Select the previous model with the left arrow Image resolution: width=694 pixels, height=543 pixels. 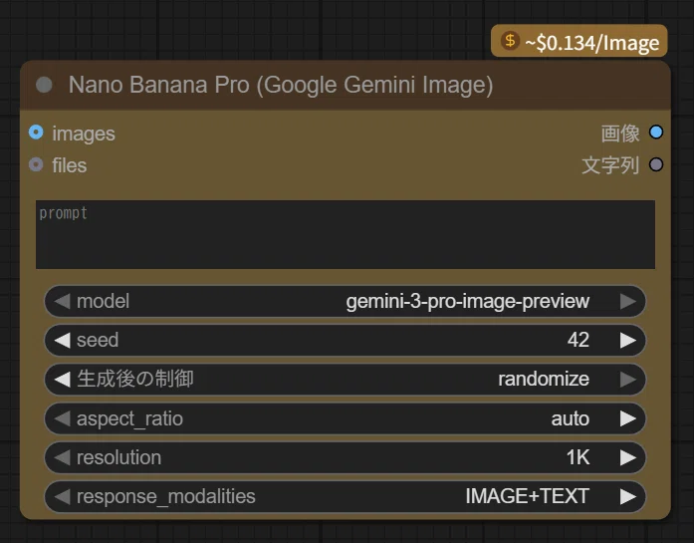tap(62, 302)
